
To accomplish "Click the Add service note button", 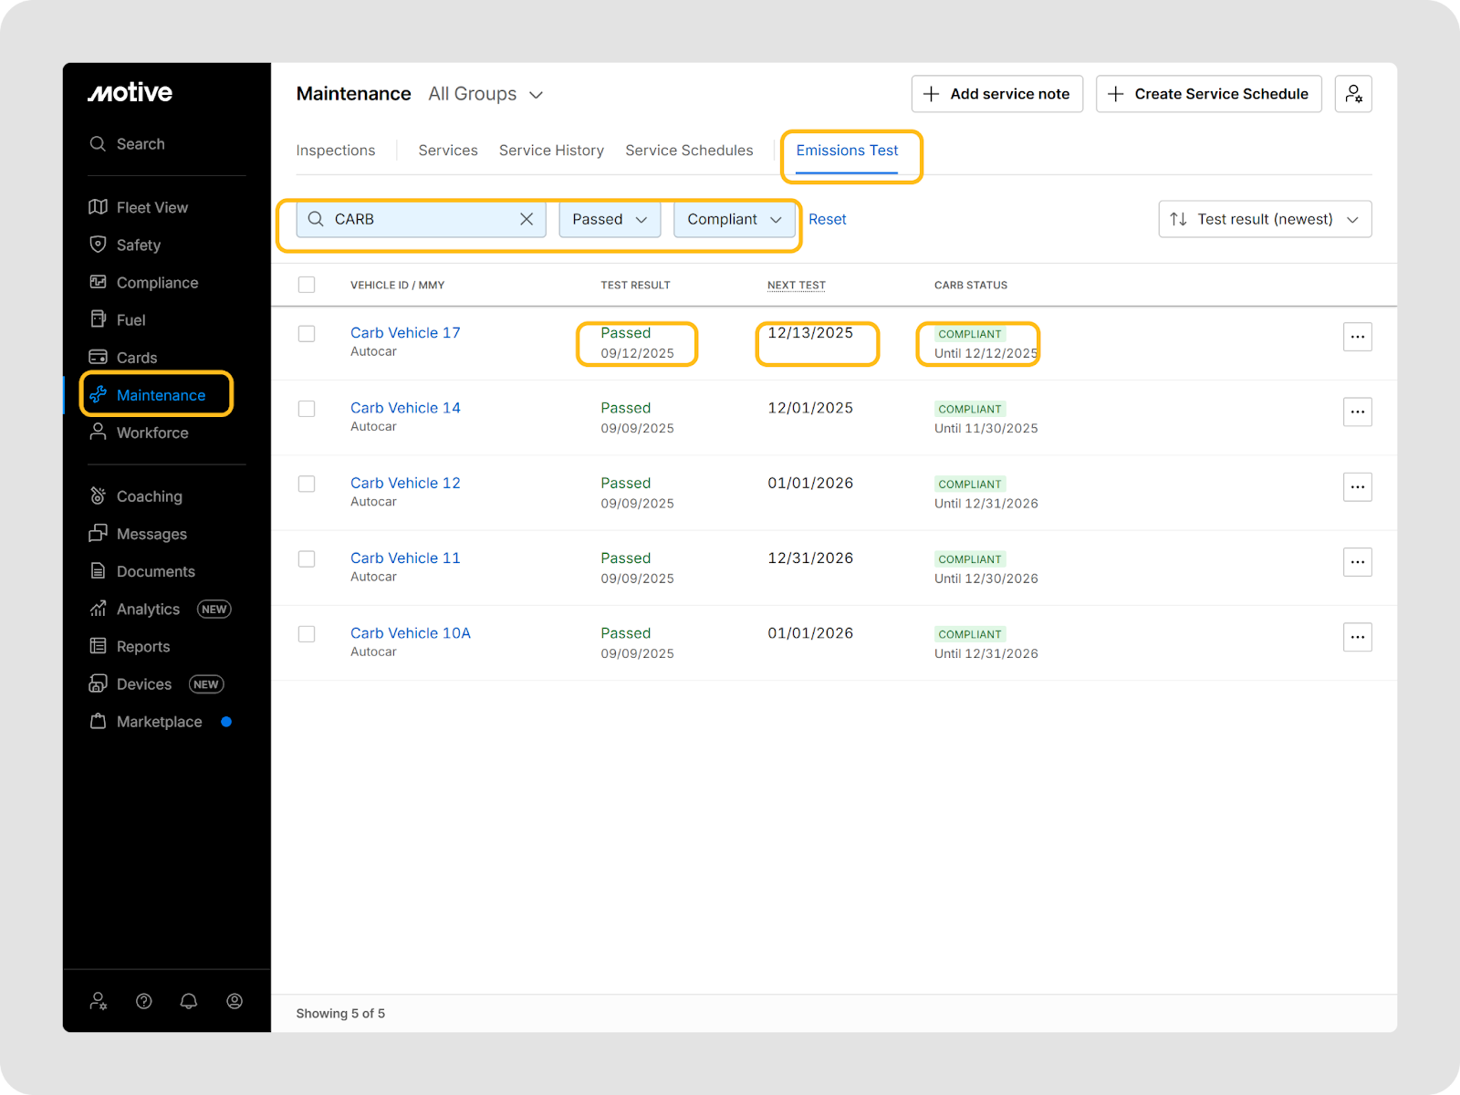I will tap(996, 94).
